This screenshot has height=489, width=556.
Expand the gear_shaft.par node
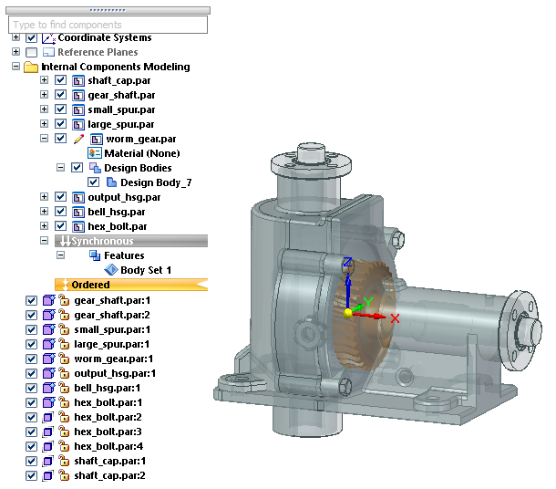point(44,94)
